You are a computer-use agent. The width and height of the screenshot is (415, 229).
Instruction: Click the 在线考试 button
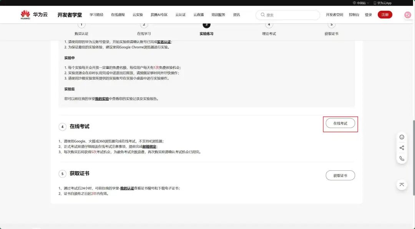pos(340,123)
